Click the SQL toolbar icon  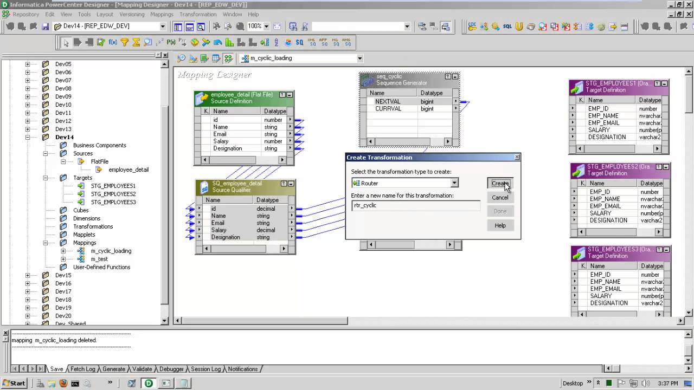click(507, 26)
